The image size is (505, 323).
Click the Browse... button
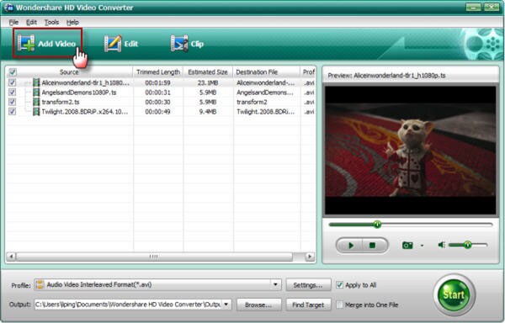(258, 304)
